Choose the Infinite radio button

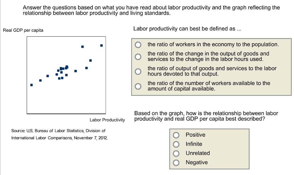tap(176, 144)
